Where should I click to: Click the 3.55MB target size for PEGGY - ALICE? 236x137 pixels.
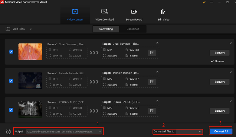tap(133, 114)
